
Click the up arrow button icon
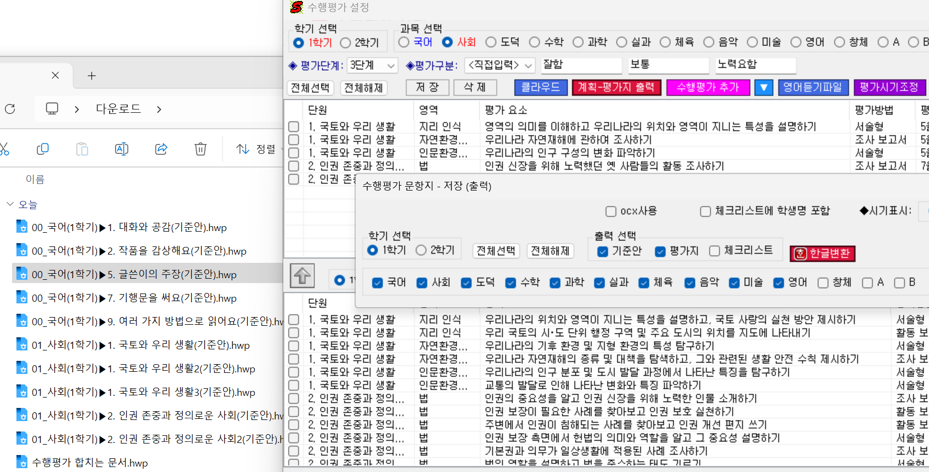[302, 275]
